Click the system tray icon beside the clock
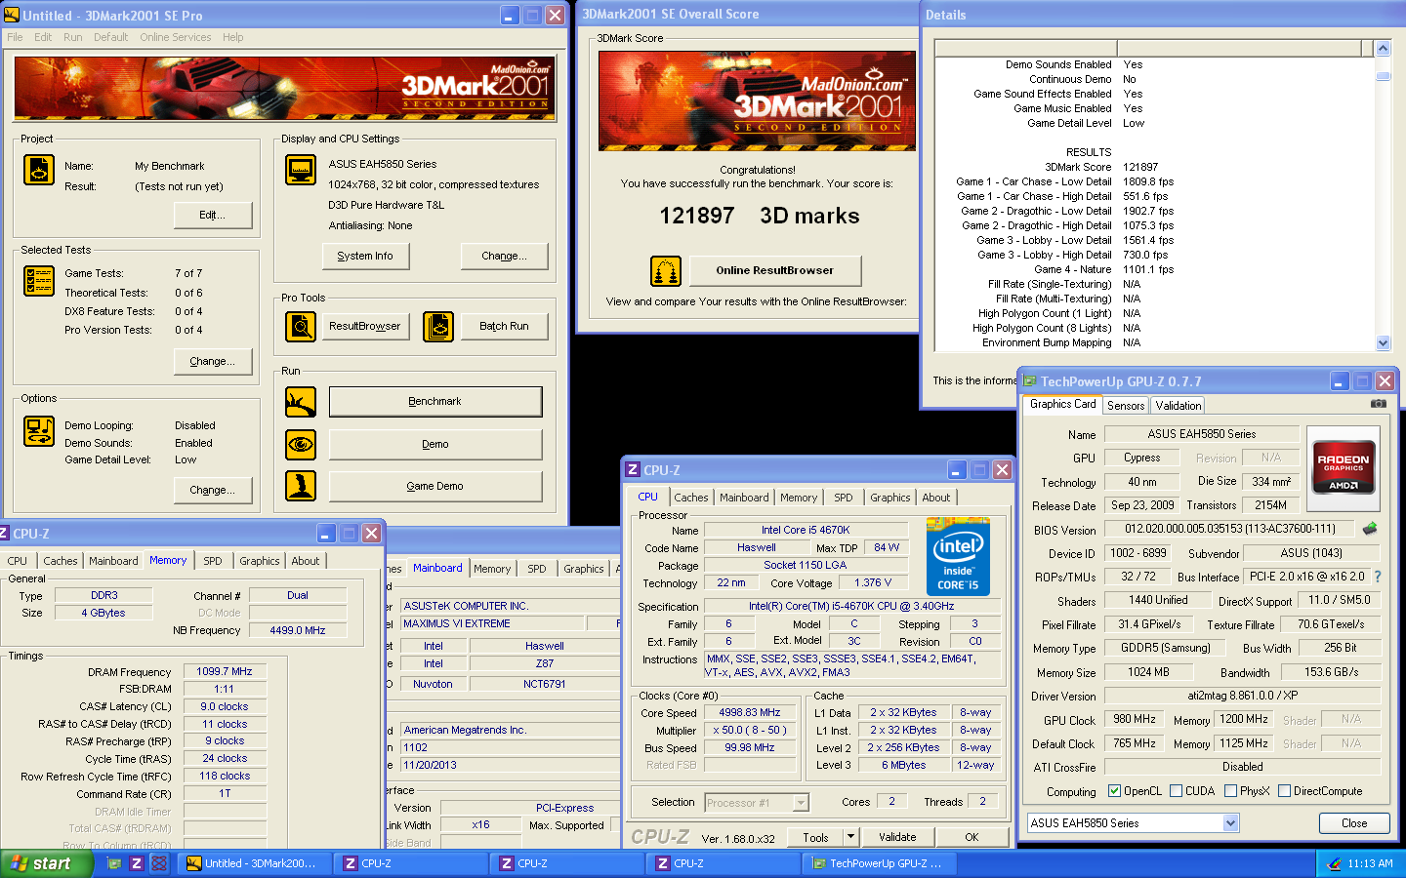Image resolution: width=1406 pixels, height=878 pixels. click(x=1335, y=864)
